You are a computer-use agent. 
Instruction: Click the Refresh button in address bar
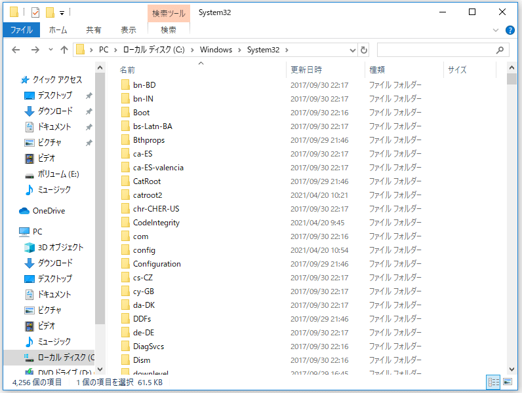(364, 50)
